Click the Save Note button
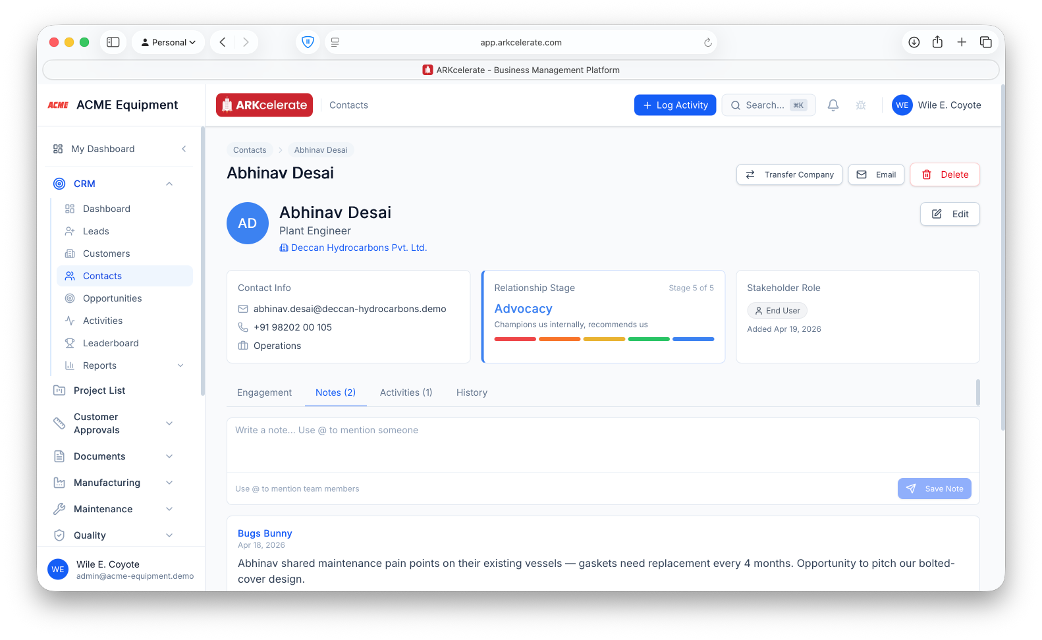Screen dimensions: 1042x640 (935, 489)
